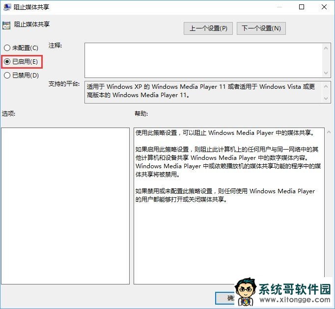The width and height of the screenshot is (335, 309).
Task: Click help panel scroll up arrow
Action: pyautogui.click(x=329, y=132)
